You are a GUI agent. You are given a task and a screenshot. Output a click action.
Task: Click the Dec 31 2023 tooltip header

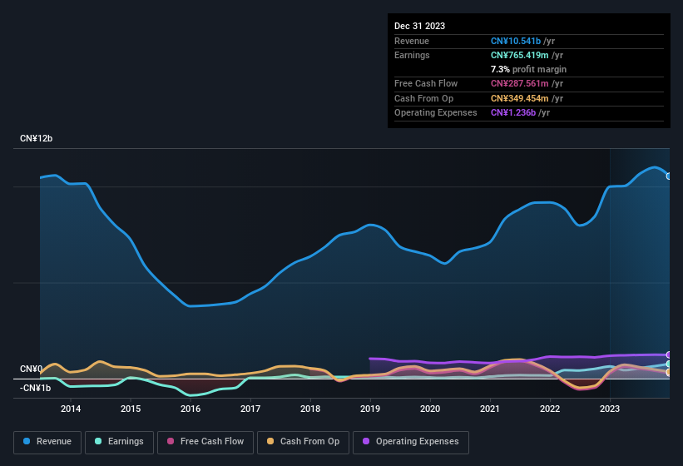point(419,26)
